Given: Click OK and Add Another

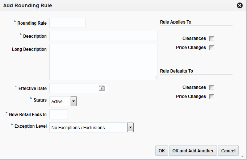Looking at the screenshot, I should click(193, 151).
